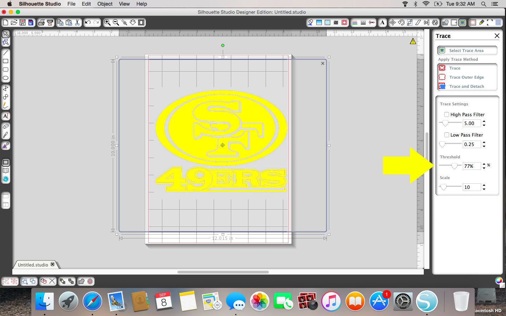Viewport: 506px width, 316px height.
Task: Click the Fit to Window icon
Action: (x=141, y=22)
